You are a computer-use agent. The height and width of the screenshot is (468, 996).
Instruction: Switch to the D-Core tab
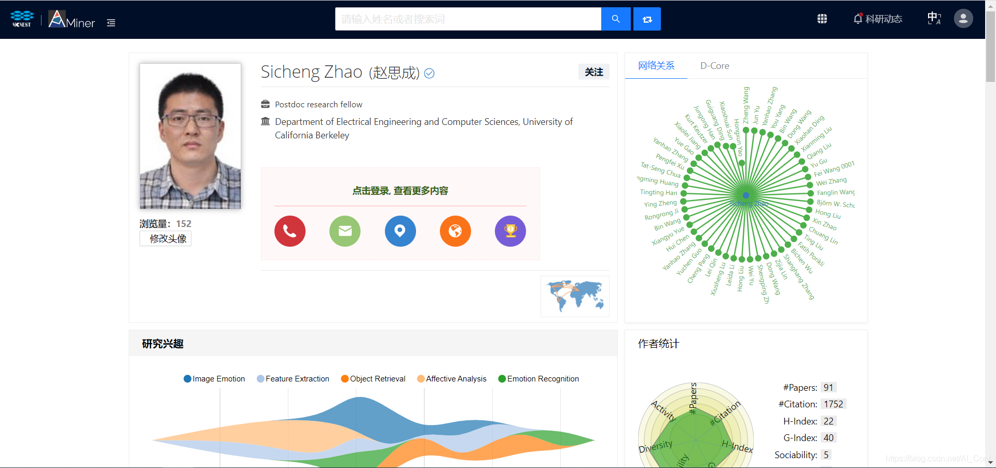point(714,66)
